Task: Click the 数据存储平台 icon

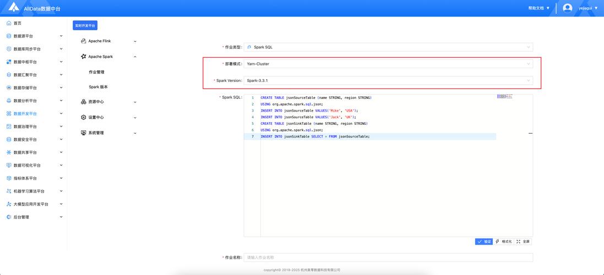Action: (x=9, y=87)
